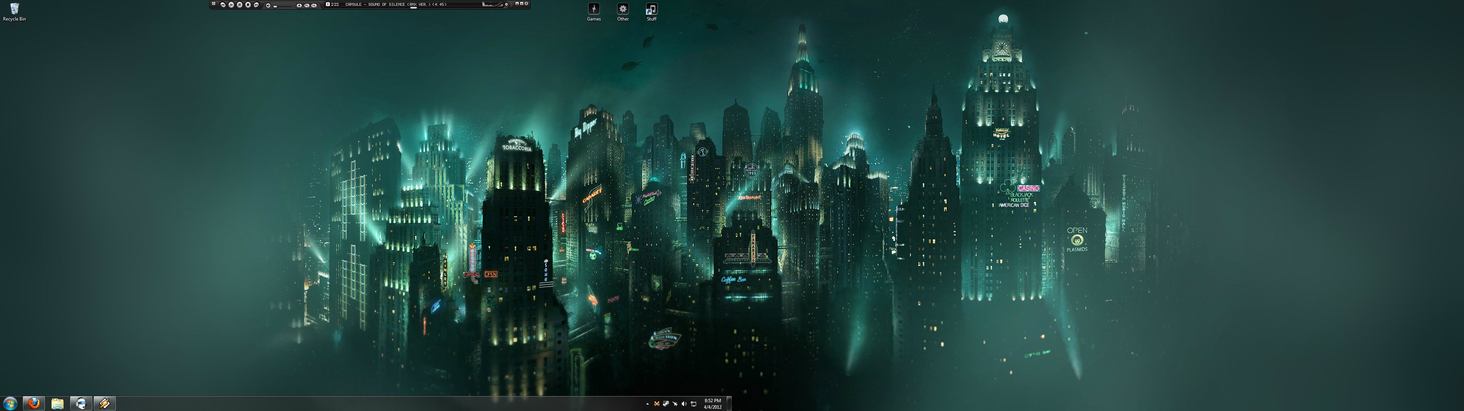Click the song title 'CAPSULE - SOUND OF SILENCE'
1464x411 pixels.
click(375, 5)
